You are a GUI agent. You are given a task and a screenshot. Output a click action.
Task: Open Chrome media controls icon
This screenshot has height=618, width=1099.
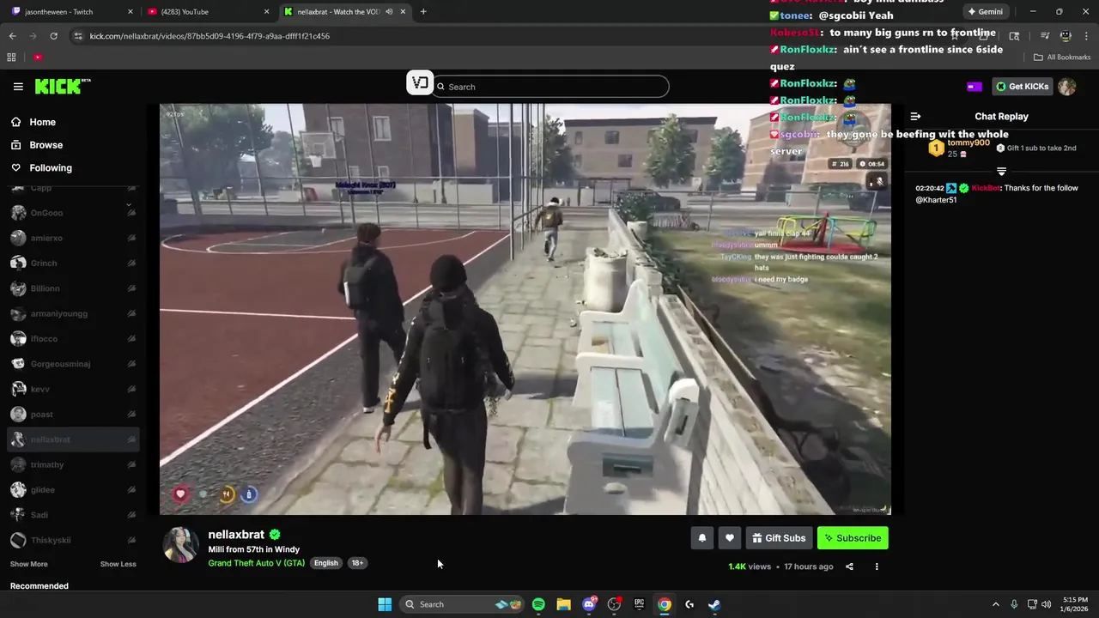point(1045,36)
